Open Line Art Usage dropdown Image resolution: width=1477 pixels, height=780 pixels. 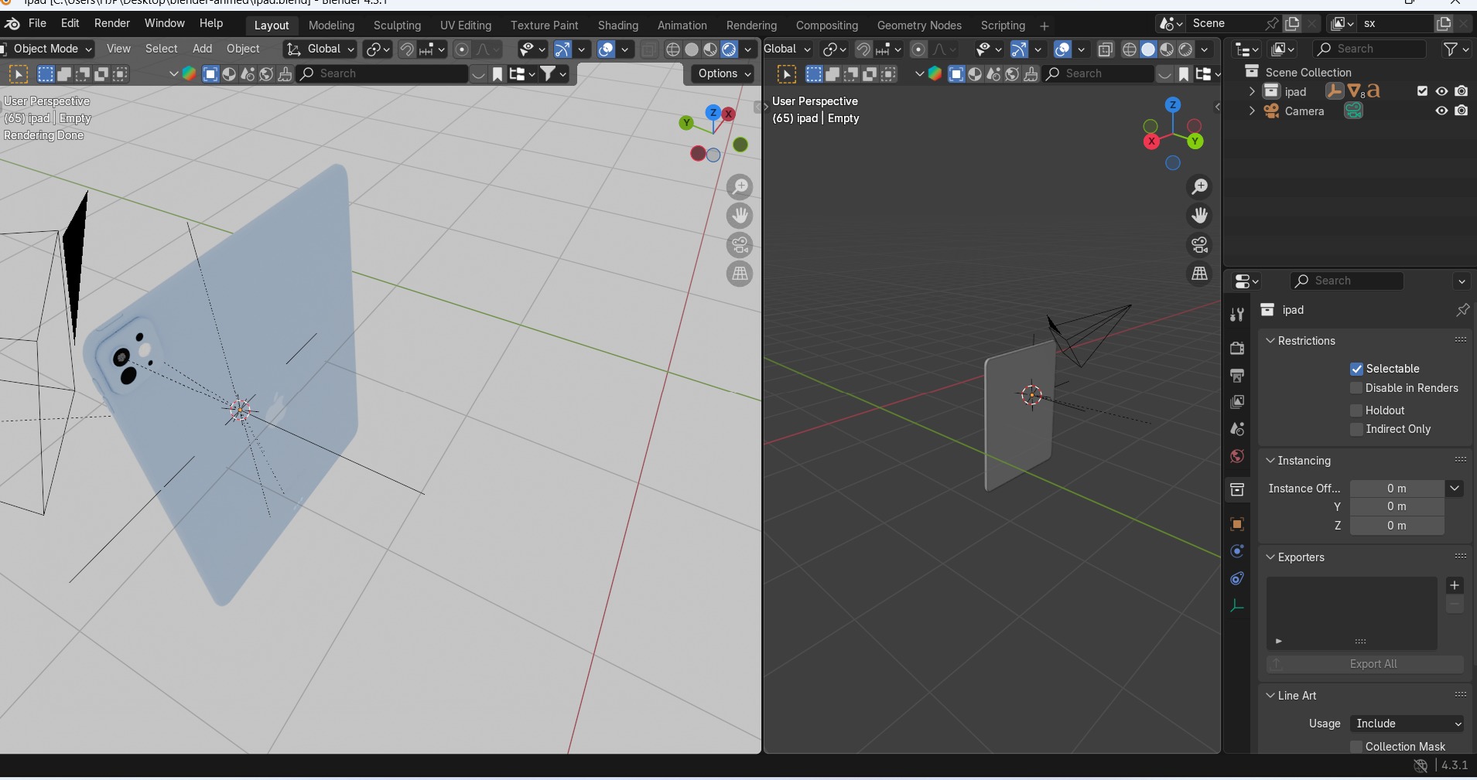tap(1407, 724)
